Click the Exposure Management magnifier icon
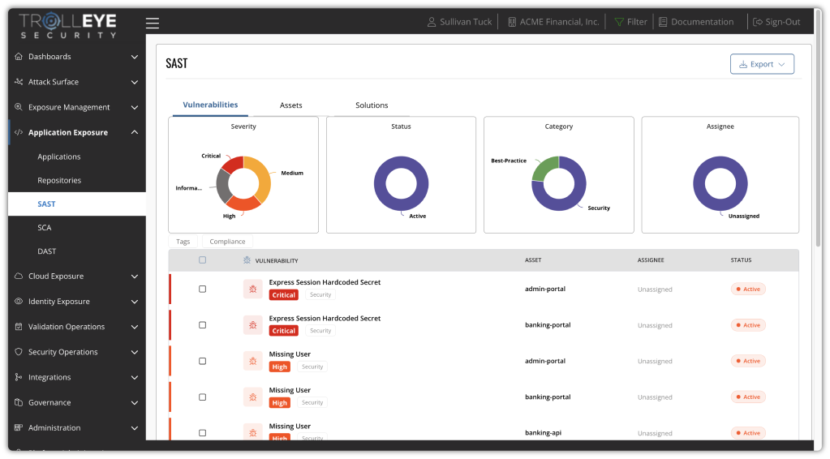The width and height of the screenshot is (830, 459). coord(19,107)
